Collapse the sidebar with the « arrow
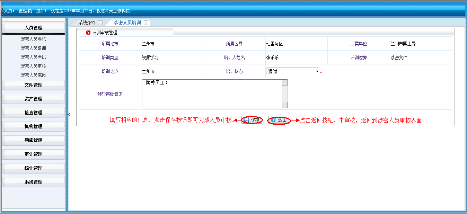 point(69,114)
